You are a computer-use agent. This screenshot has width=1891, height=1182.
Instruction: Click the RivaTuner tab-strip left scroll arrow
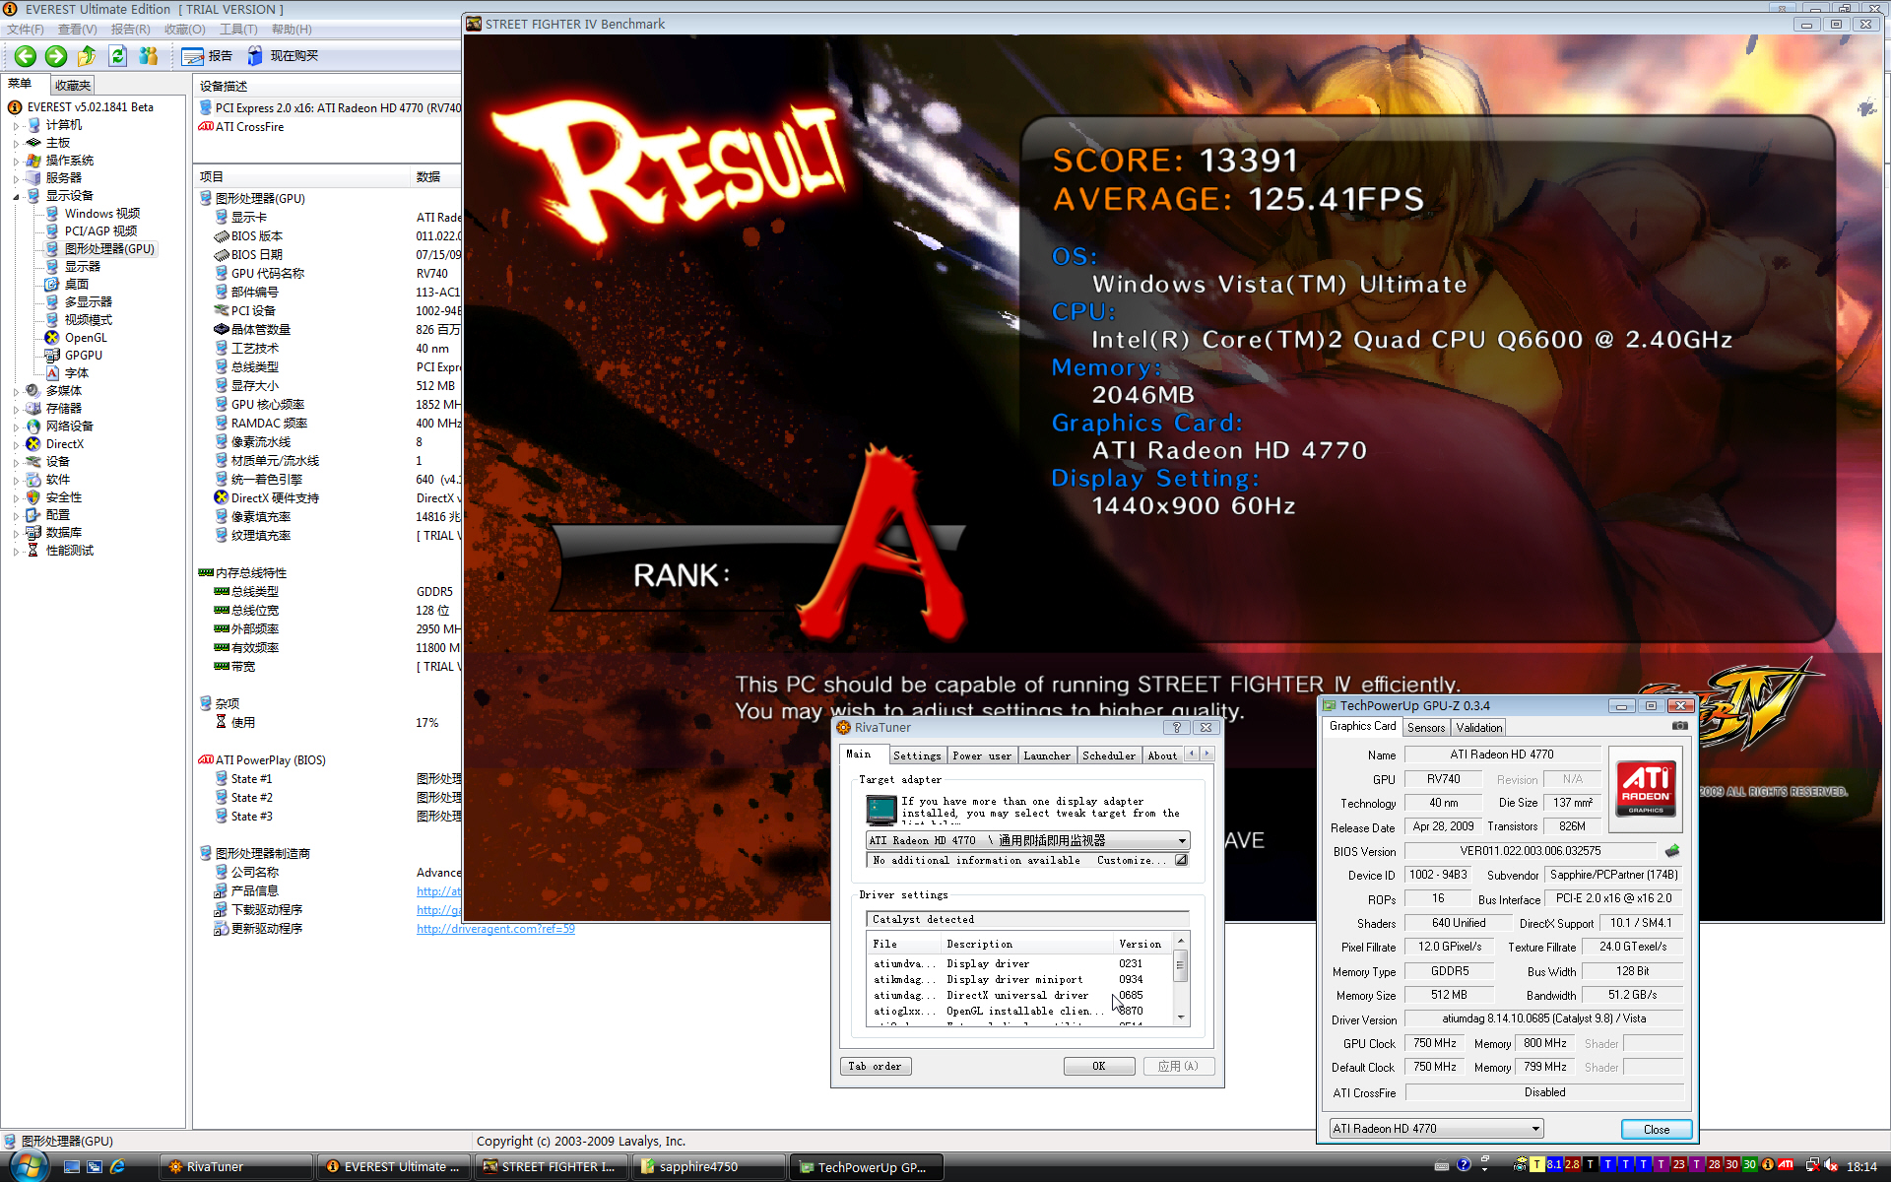1192,755
